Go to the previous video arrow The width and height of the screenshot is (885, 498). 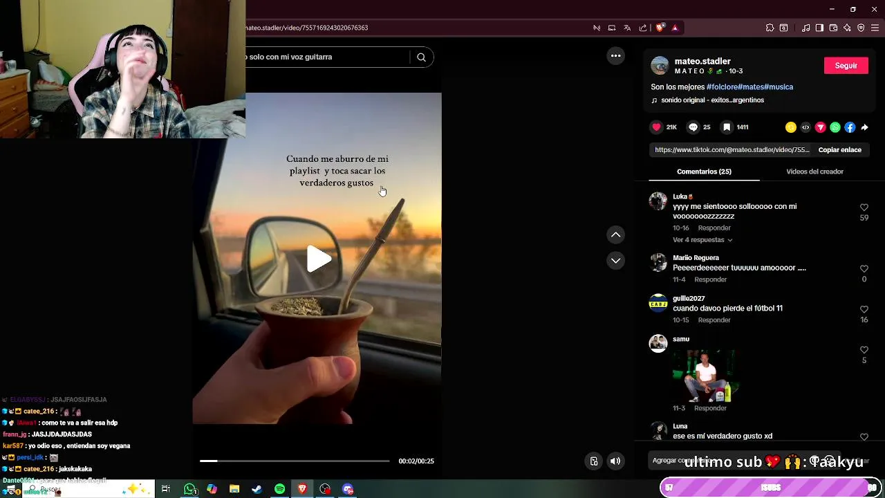tap(615, 235)
